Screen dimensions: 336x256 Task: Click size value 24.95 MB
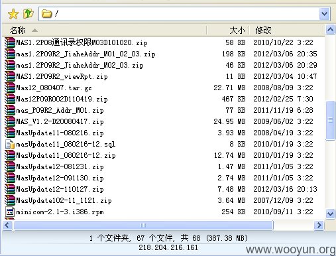(x=229, y=121)
